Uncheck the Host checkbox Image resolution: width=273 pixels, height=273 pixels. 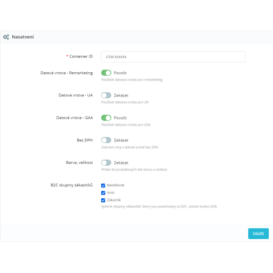[x=103, y=193]
